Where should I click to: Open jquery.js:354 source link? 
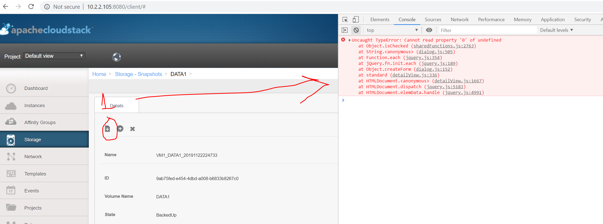[423, 58]
